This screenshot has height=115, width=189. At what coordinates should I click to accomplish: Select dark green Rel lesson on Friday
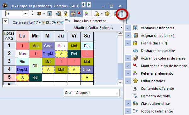[74, 54]
